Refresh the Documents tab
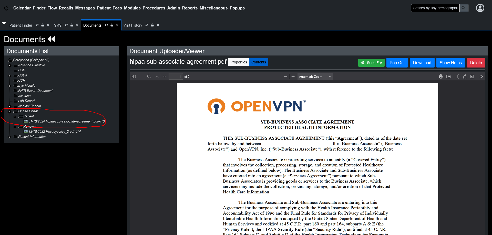 coord(106,25)
